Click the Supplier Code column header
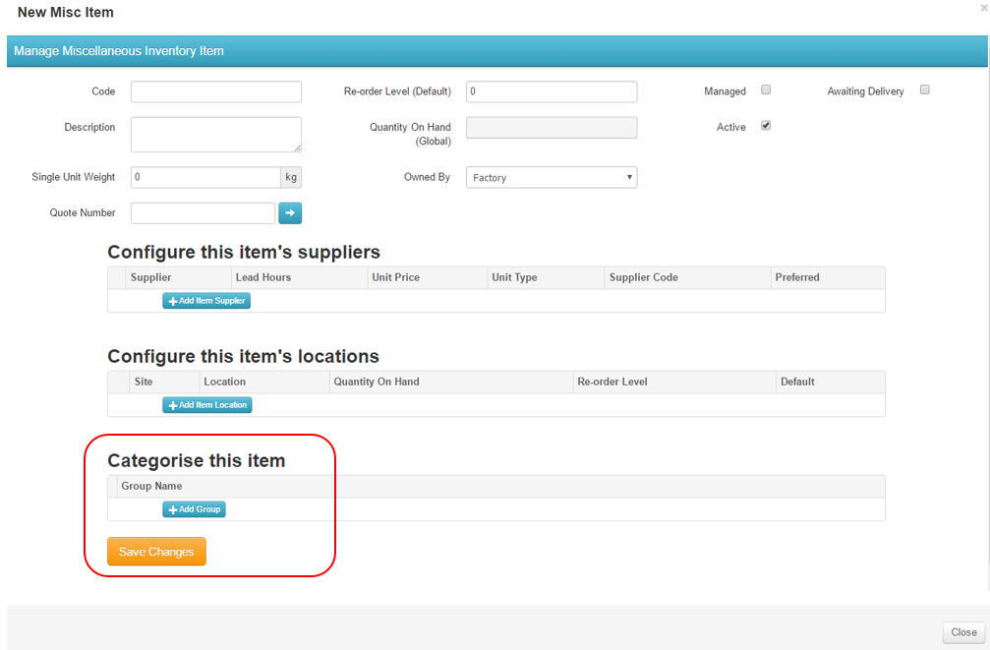990x650 pixels. pos(687,277)
